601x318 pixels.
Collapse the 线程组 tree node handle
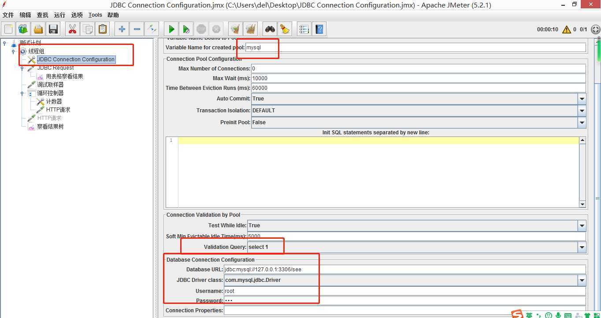click(13, 51)
